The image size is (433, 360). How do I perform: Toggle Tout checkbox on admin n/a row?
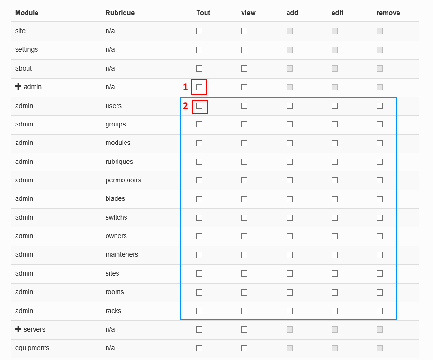tap(199, 87)
